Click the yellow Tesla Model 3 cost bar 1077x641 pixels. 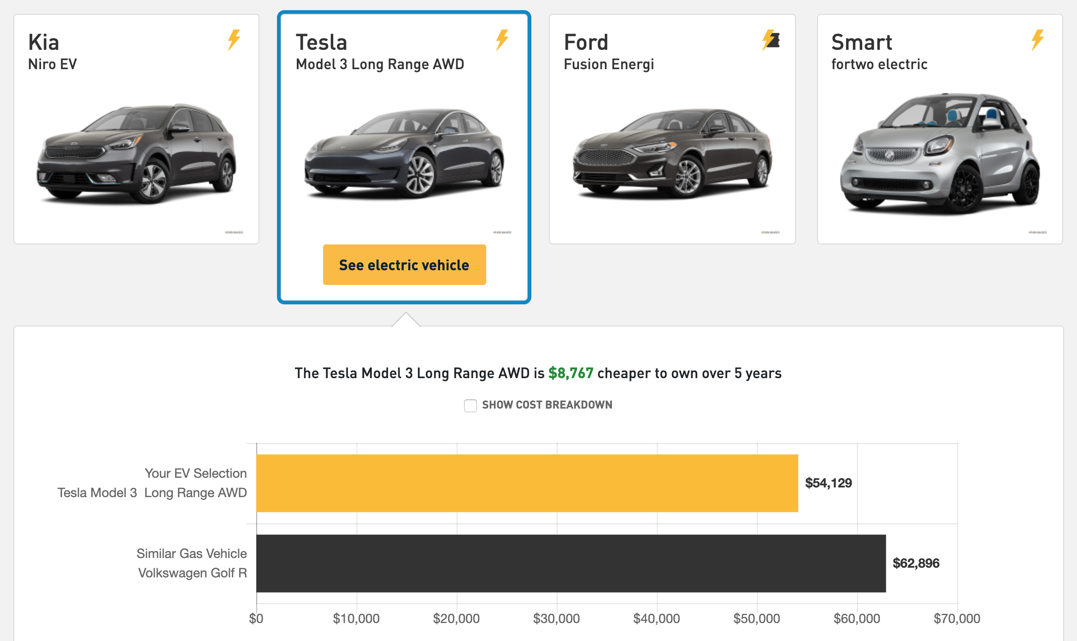click(x=527, y=483)
